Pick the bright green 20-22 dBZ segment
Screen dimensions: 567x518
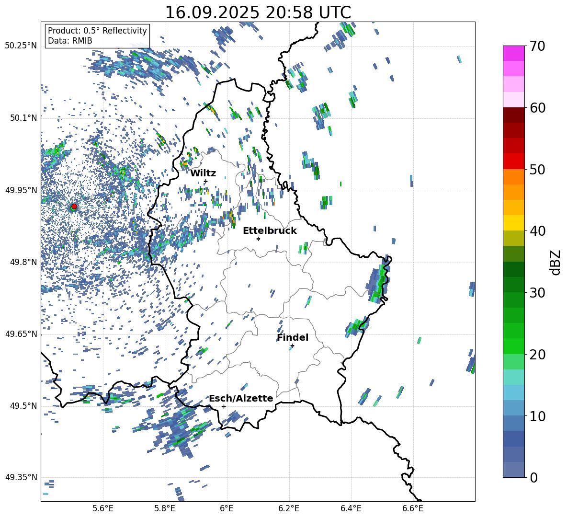tap(514, 346)
